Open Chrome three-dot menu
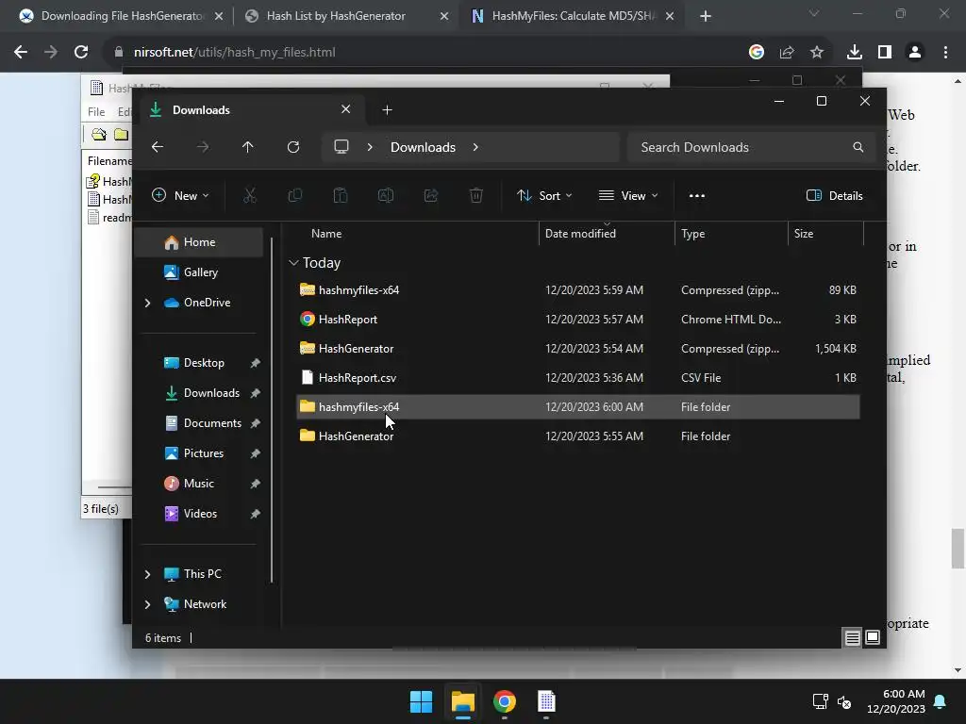This screenshot has width=966, height=724. pos(945,53)
